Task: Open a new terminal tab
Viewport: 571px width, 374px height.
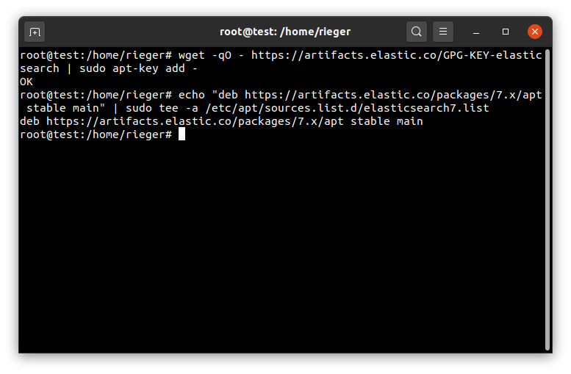Action: tap(35, 32)
